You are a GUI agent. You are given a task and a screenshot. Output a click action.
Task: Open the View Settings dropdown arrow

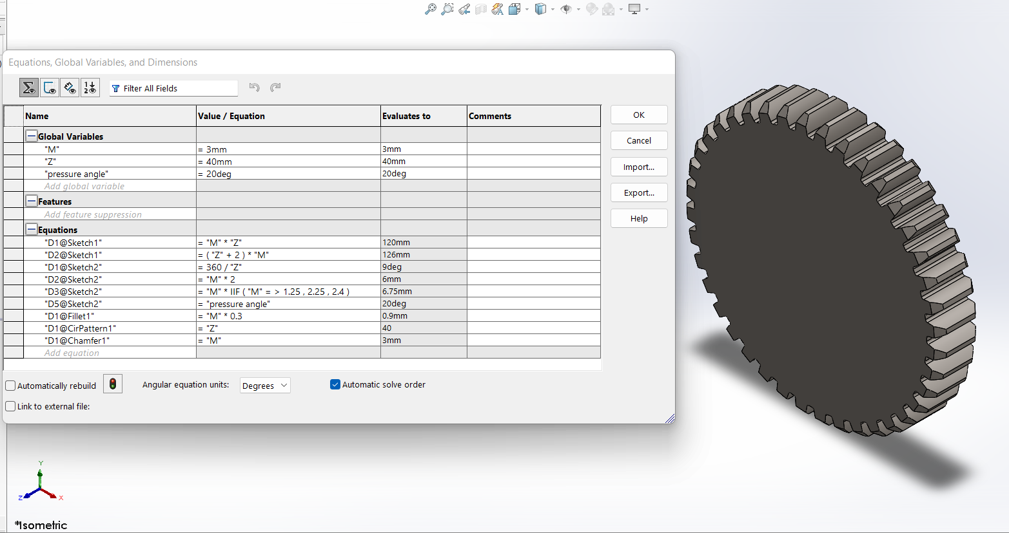pyautogui.click(x=647, y=9)
